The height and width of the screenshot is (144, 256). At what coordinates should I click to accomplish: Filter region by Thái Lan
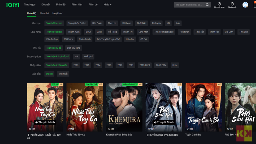point(112,23)
